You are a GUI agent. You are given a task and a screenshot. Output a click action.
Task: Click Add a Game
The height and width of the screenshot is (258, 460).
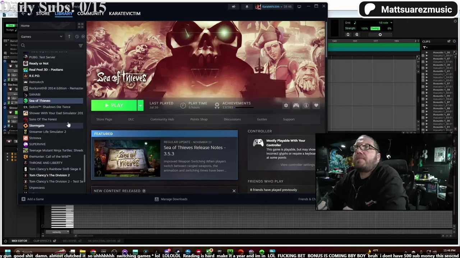coord(33,199)
